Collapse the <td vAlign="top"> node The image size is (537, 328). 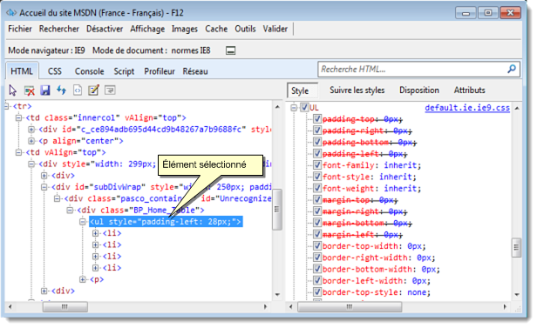tap(18, 152)
